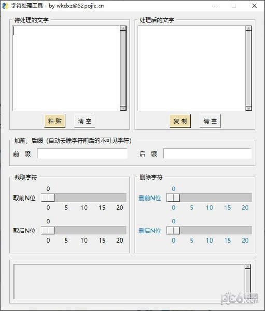Image resolution: width=265 pixels, height=311 pixels.
Task: Click scroll-up arrow of bottom log box
Action: pyautogui.click(x=248, y=267)
